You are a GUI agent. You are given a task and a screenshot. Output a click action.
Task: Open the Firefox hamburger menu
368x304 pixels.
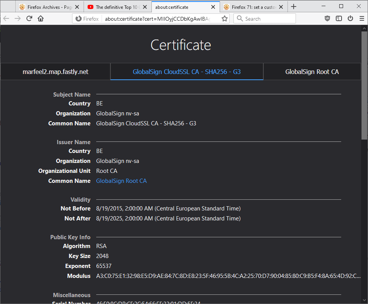[361, 18]
